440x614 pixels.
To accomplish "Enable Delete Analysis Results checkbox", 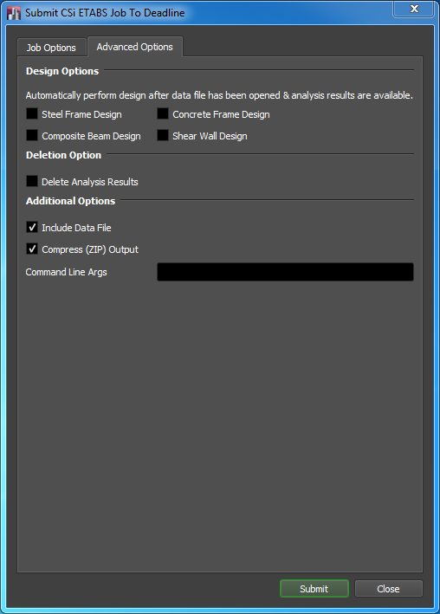I will [32, 181].
